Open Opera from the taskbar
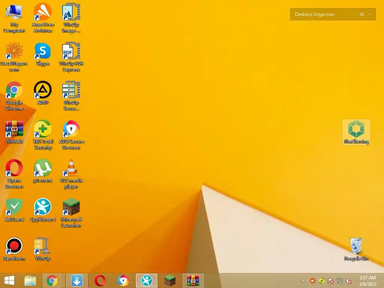The width and height of the screenshot is (384, 288). 100,280
